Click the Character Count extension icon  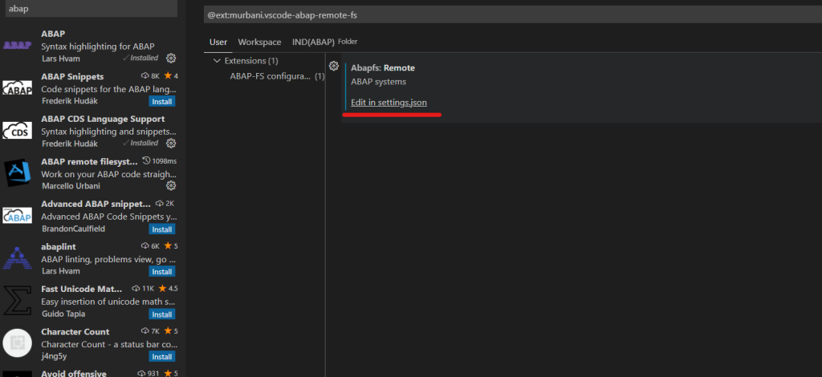click(18, 343)
